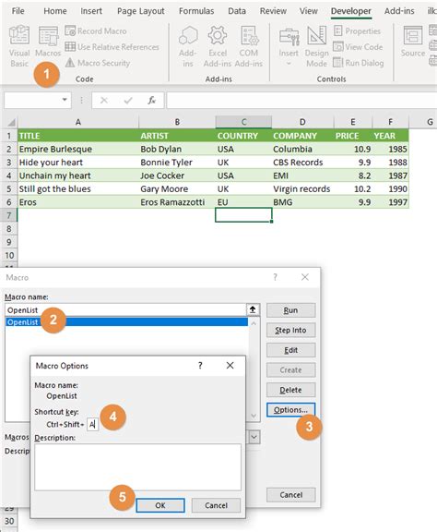This screenshot has height=532, width=437.
Task: Open Excel Add-ins dialog
Action: [218, 46]
